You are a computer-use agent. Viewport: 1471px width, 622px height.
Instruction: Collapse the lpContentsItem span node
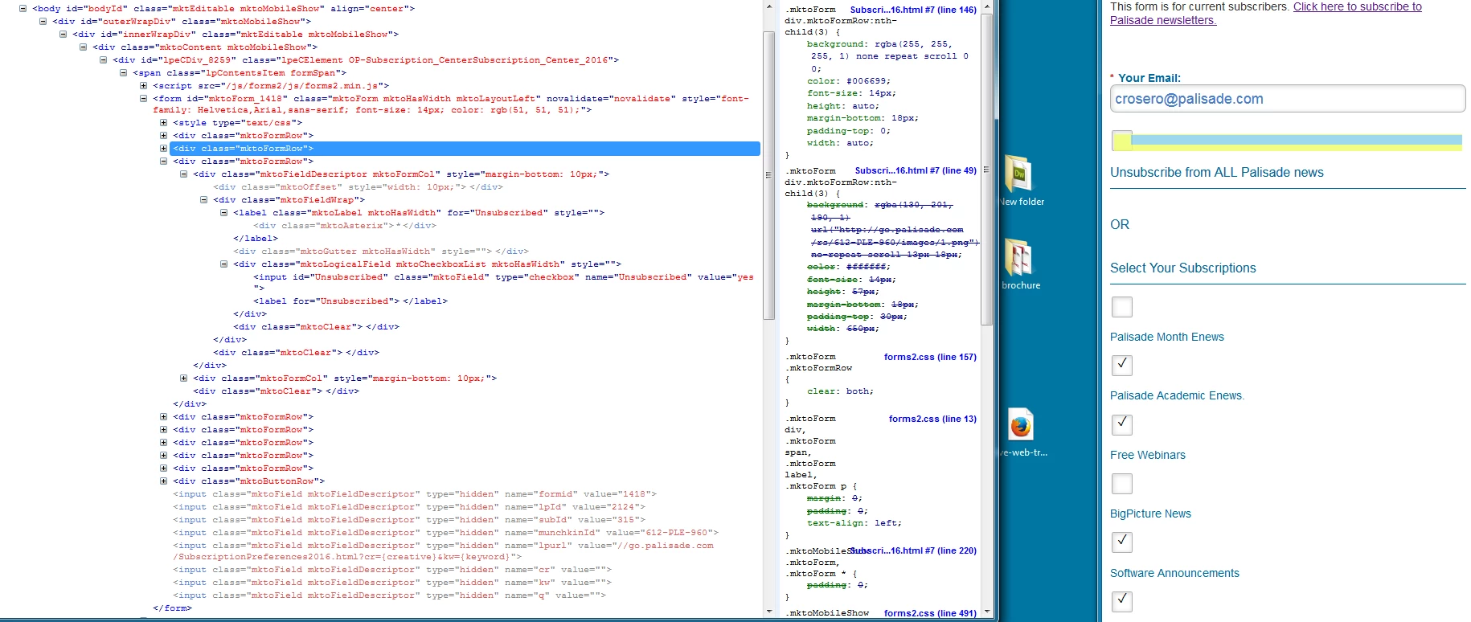(123, 73)
